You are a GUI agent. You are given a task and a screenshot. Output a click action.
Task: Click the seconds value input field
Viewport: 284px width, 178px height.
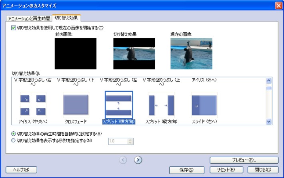(x=118, y=141)
